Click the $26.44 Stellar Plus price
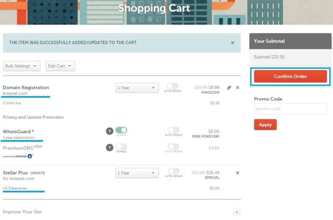The width and height of the screenshot is (333, 220). click(213, 173)
